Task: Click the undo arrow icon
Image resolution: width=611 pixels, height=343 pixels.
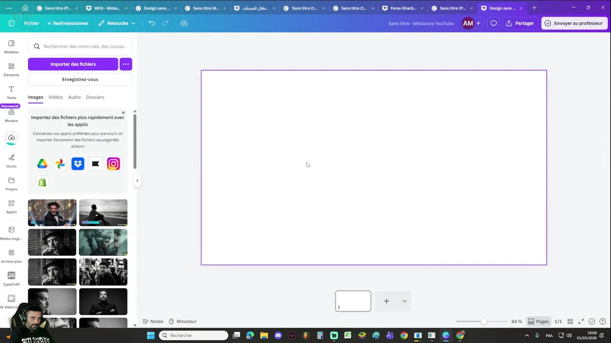Action: tap(152, 23)
